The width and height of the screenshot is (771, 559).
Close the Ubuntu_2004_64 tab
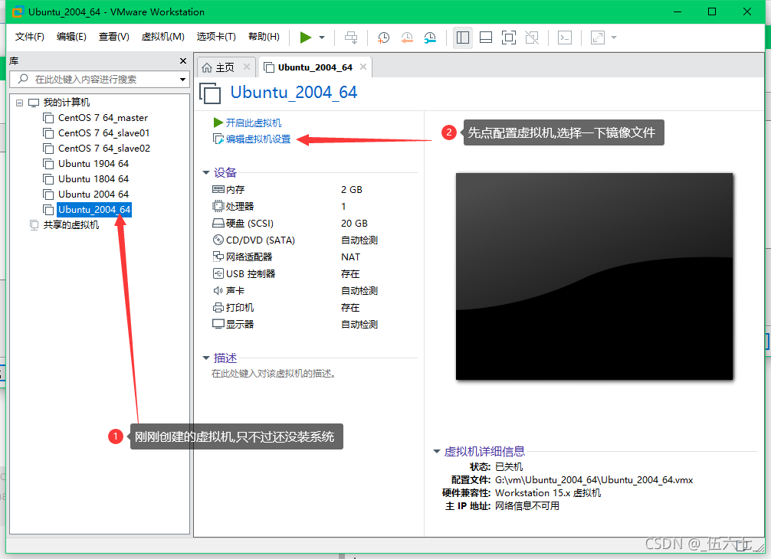363,67
